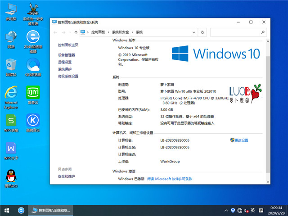The height and width of the screenshot is (216, 288).
Task: Open the taskbar clock and date
Action: (276, 211)
